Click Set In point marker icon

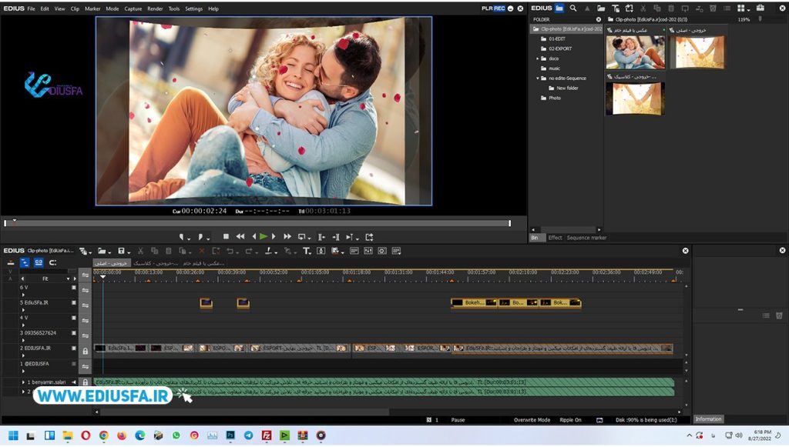pos(181,236)
